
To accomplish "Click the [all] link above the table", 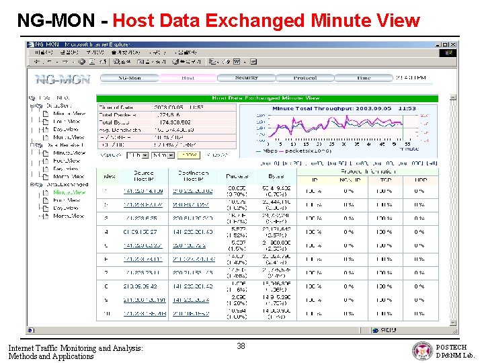I will (x=432, y=163).
